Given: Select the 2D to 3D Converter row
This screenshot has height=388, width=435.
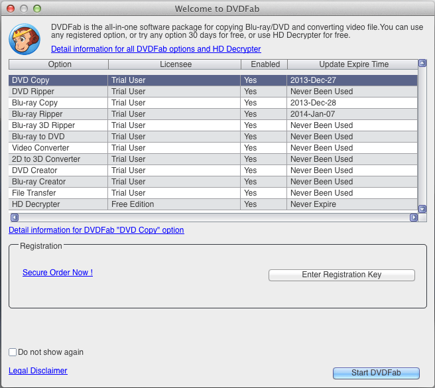Looking at the screenshot, I should (213, 159).
